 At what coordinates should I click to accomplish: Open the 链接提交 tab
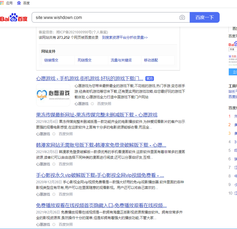coord(51,60)
